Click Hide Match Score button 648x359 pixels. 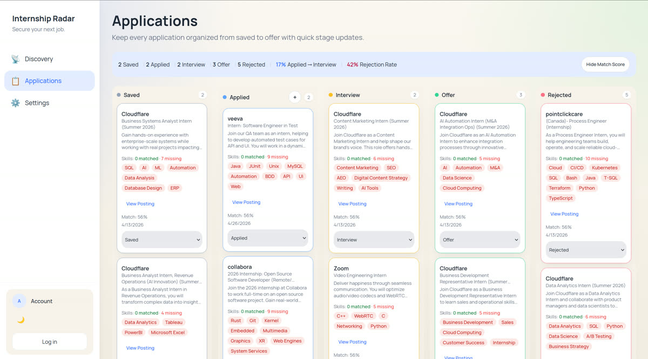605,64
